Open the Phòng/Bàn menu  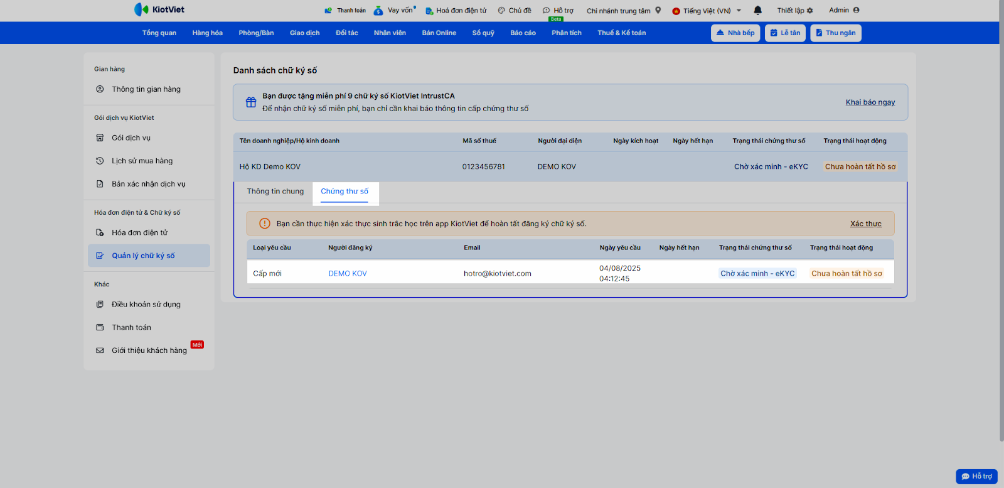point(256,33)
